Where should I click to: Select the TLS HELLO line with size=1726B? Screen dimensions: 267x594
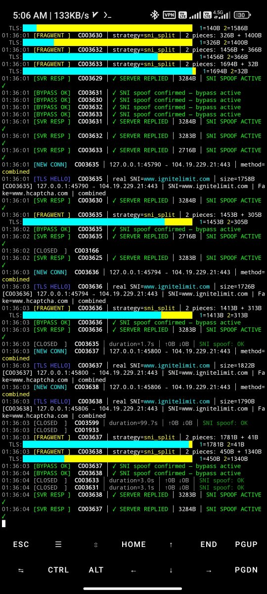click(x=129, y=287)
